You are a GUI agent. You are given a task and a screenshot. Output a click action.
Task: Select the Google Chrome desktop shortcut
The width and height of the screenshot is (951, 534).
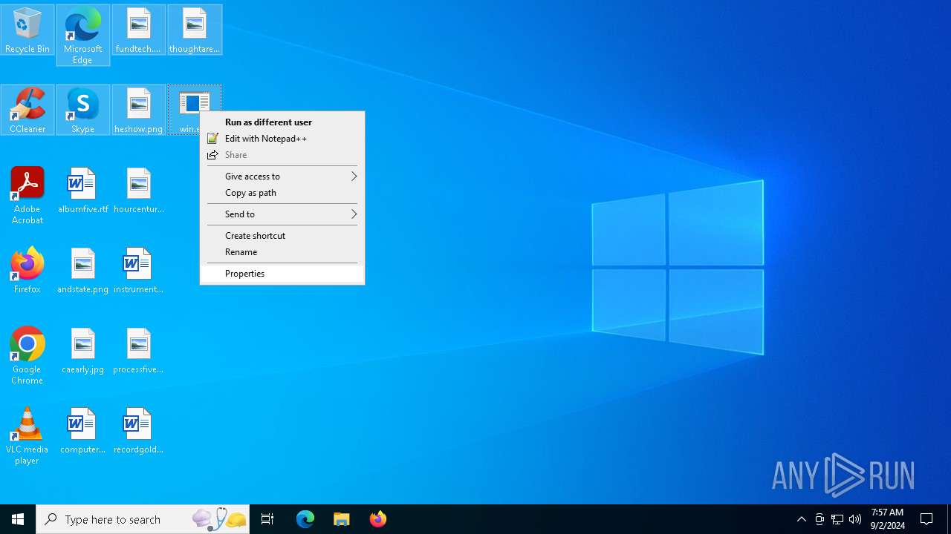(27, 356)
